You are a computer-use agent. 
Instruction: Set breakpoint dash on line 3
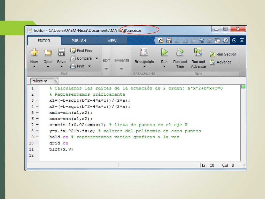click(37, 100)
